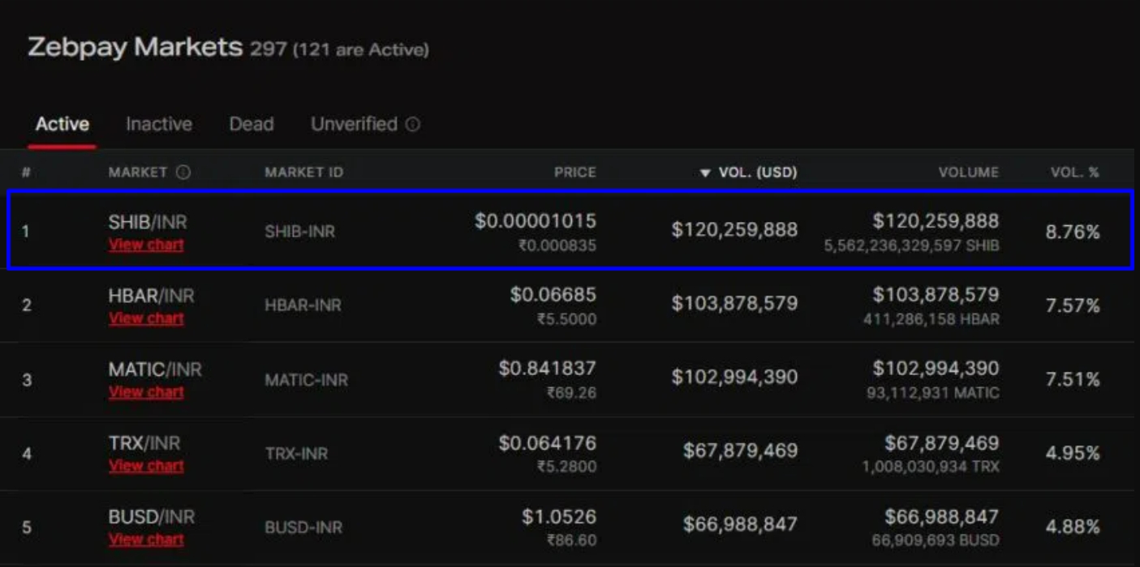
Task: Click the SHIB/INR market pair name
Action: 148,222
